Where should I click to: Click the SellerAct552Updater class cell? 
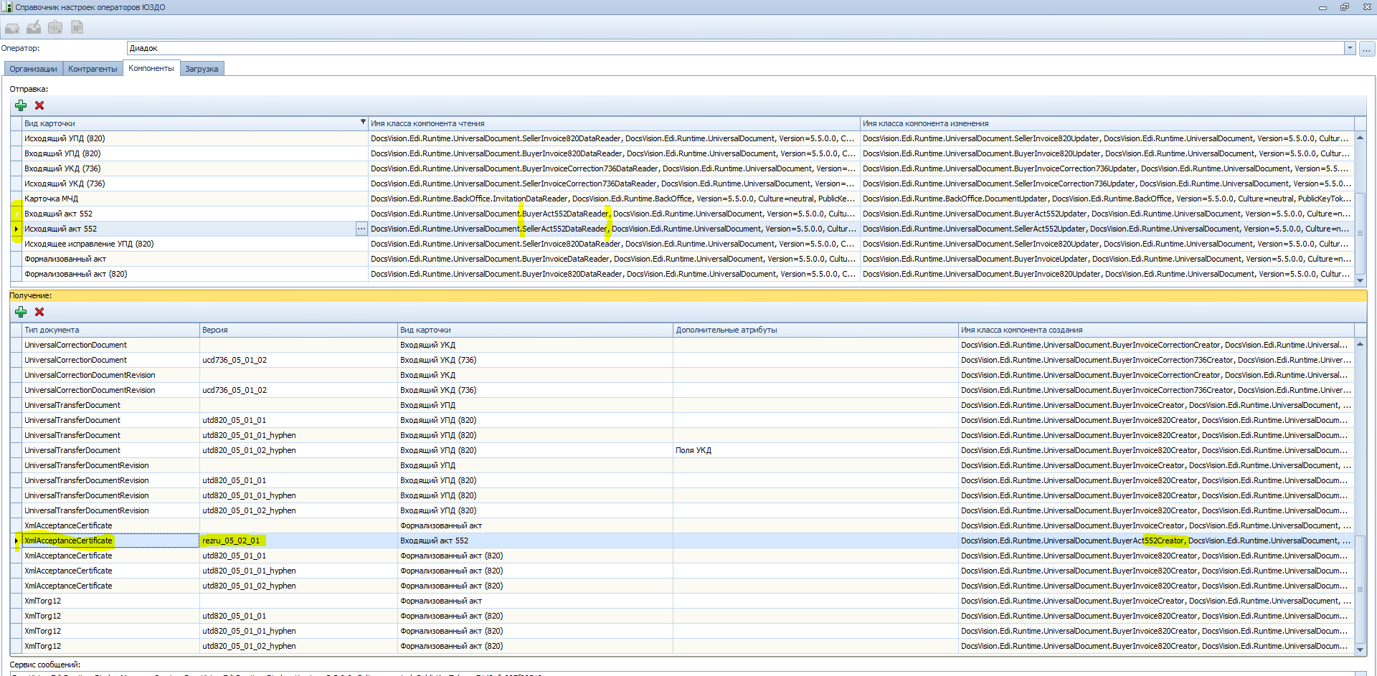(1107, 229)
